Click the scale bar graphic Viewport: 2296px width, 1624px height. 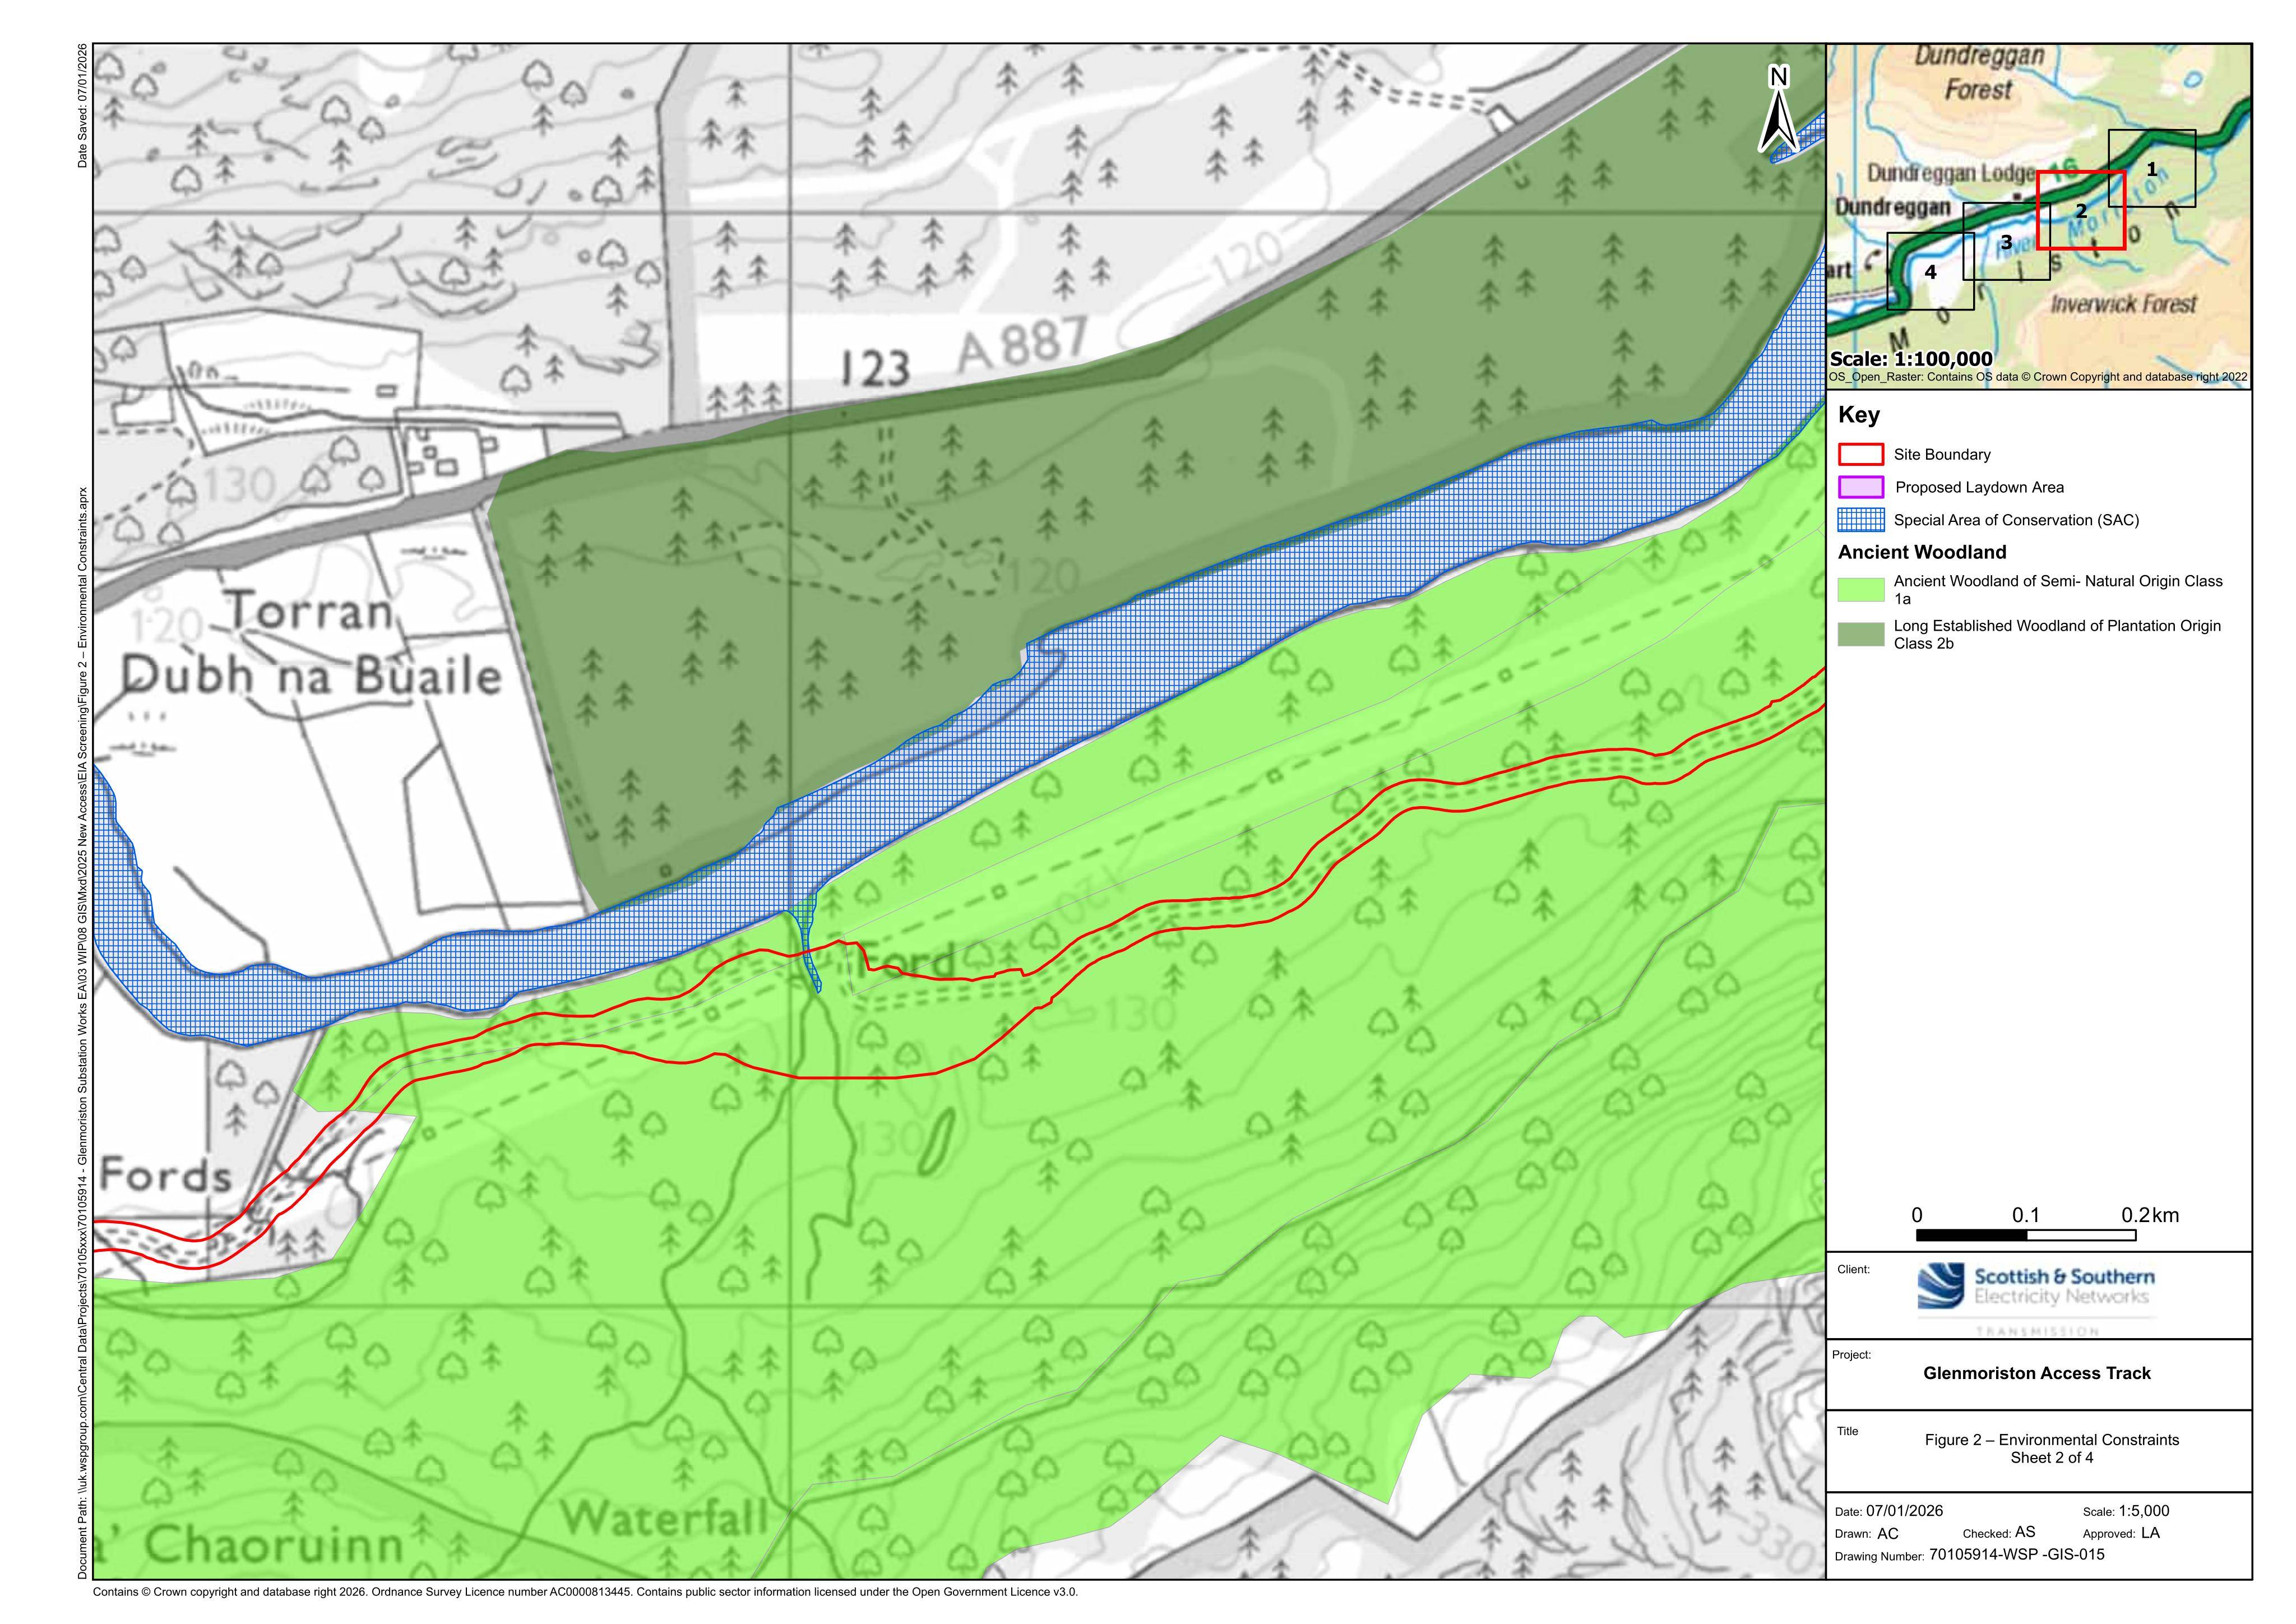point(2026,1235)
